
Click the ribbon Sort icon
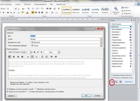tap(55, 9)
